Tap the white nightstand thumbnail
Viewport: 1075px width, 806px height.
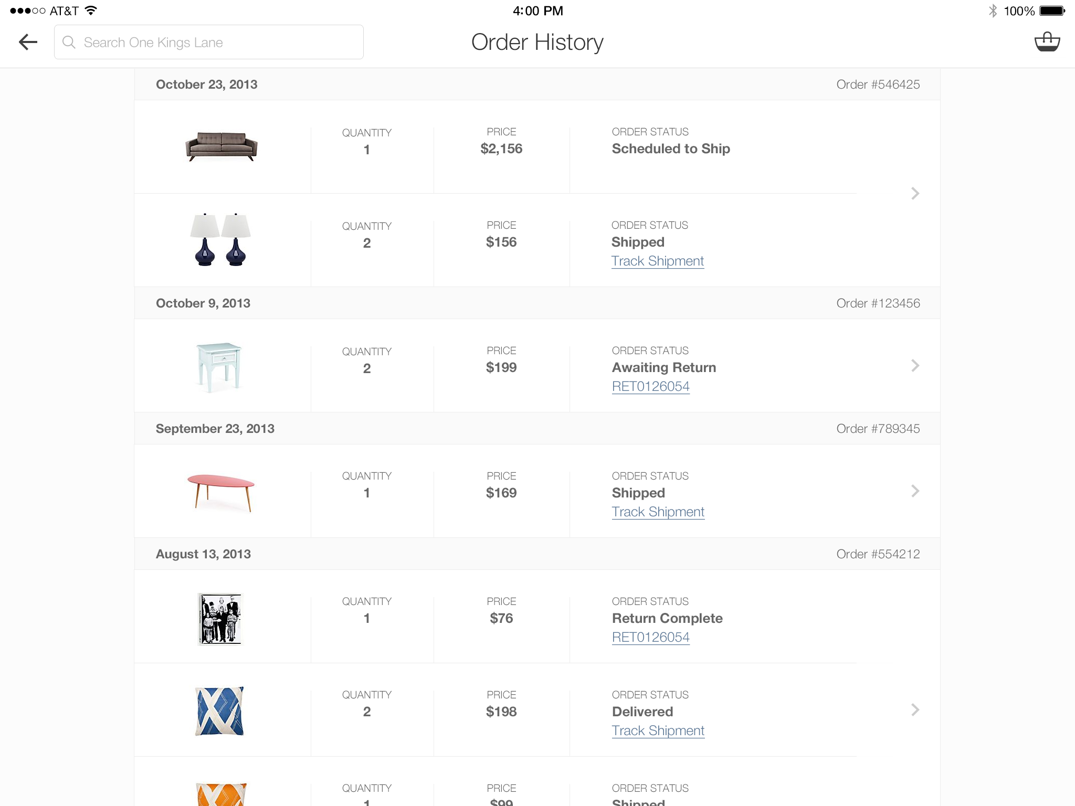click(219, 367)
